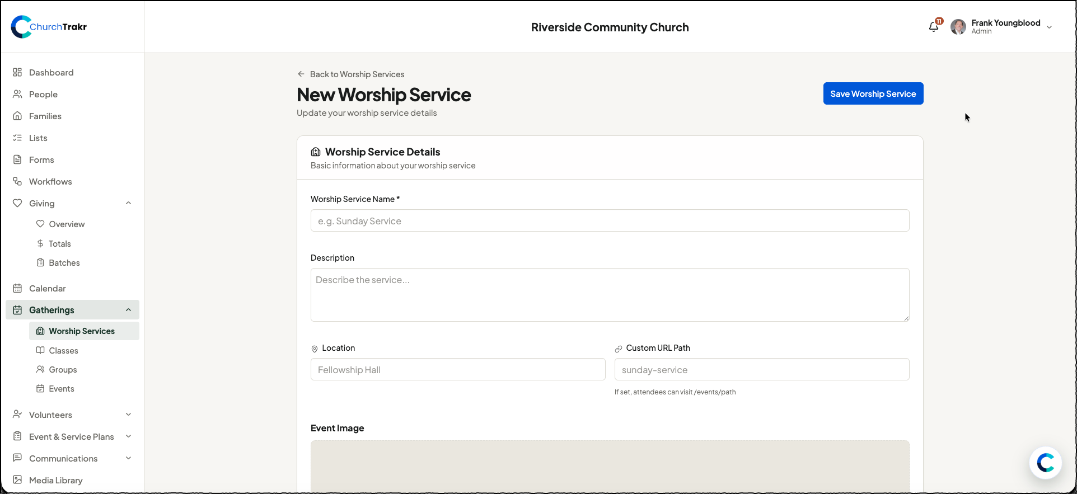This screenshot has width=1077, height=494.
Task: Click the Classes book icon
Action: coord(40,350)
